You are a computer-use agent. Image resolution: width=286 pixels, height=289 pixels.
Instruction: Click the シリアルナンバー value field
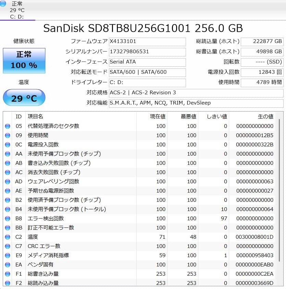147,52
